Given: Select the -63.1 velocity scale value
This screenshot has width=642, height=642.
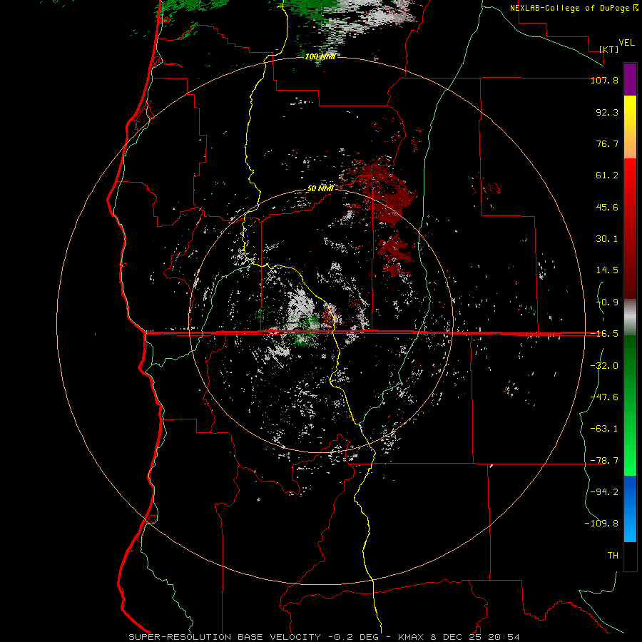Looking at the screenshot, I should [604, 429].
